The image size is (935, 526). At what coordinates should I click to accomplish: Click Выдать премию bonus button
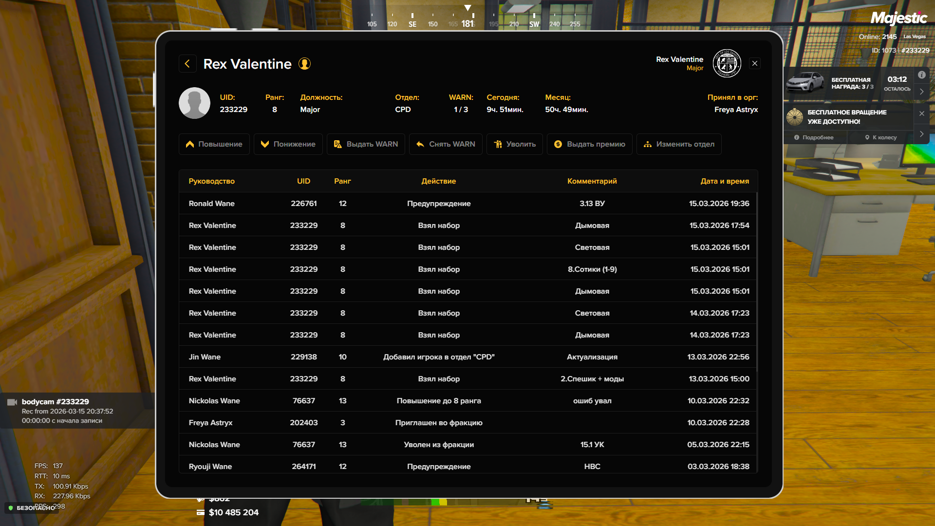589,144
